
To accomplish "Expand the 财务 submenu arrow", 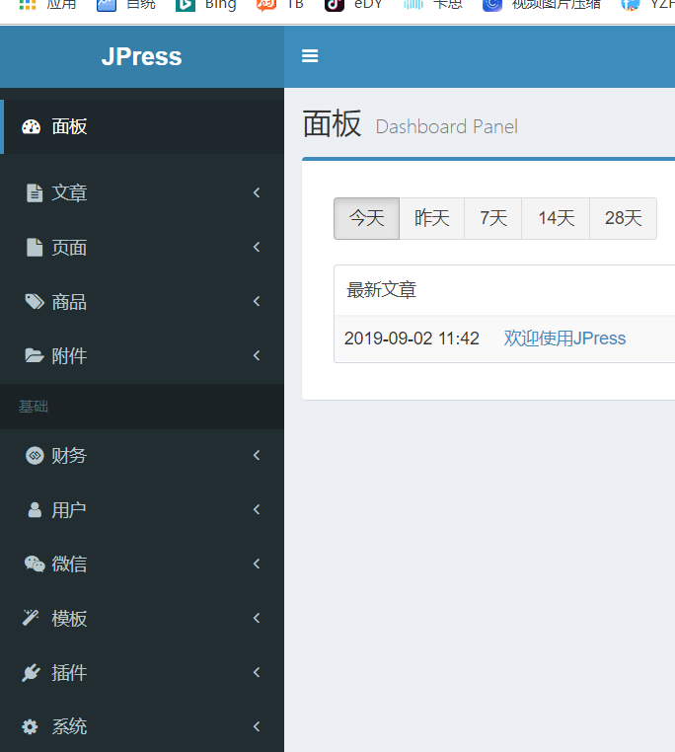I will pyautogui.click(x=257, y=455).
